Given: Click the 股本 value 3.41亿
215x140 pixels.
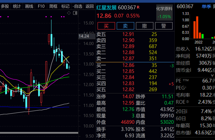Looking at the screenshot, I should [167, 129].
